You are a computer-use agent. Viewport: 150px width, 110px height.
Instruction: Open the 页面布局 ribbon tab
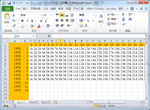(x=35, y=9)
